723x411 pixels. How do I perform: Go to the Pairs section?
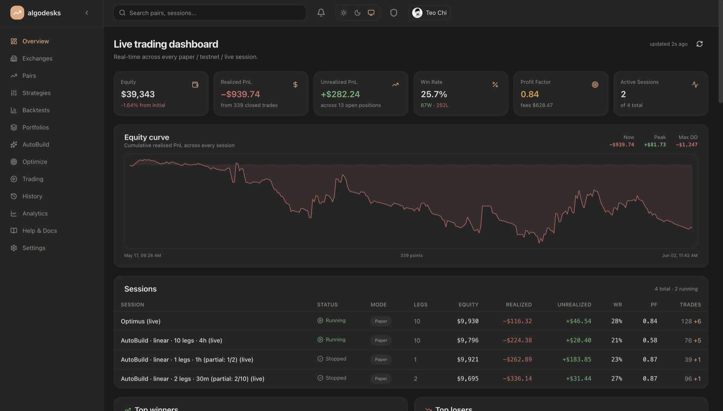click(x=51, y=76)
